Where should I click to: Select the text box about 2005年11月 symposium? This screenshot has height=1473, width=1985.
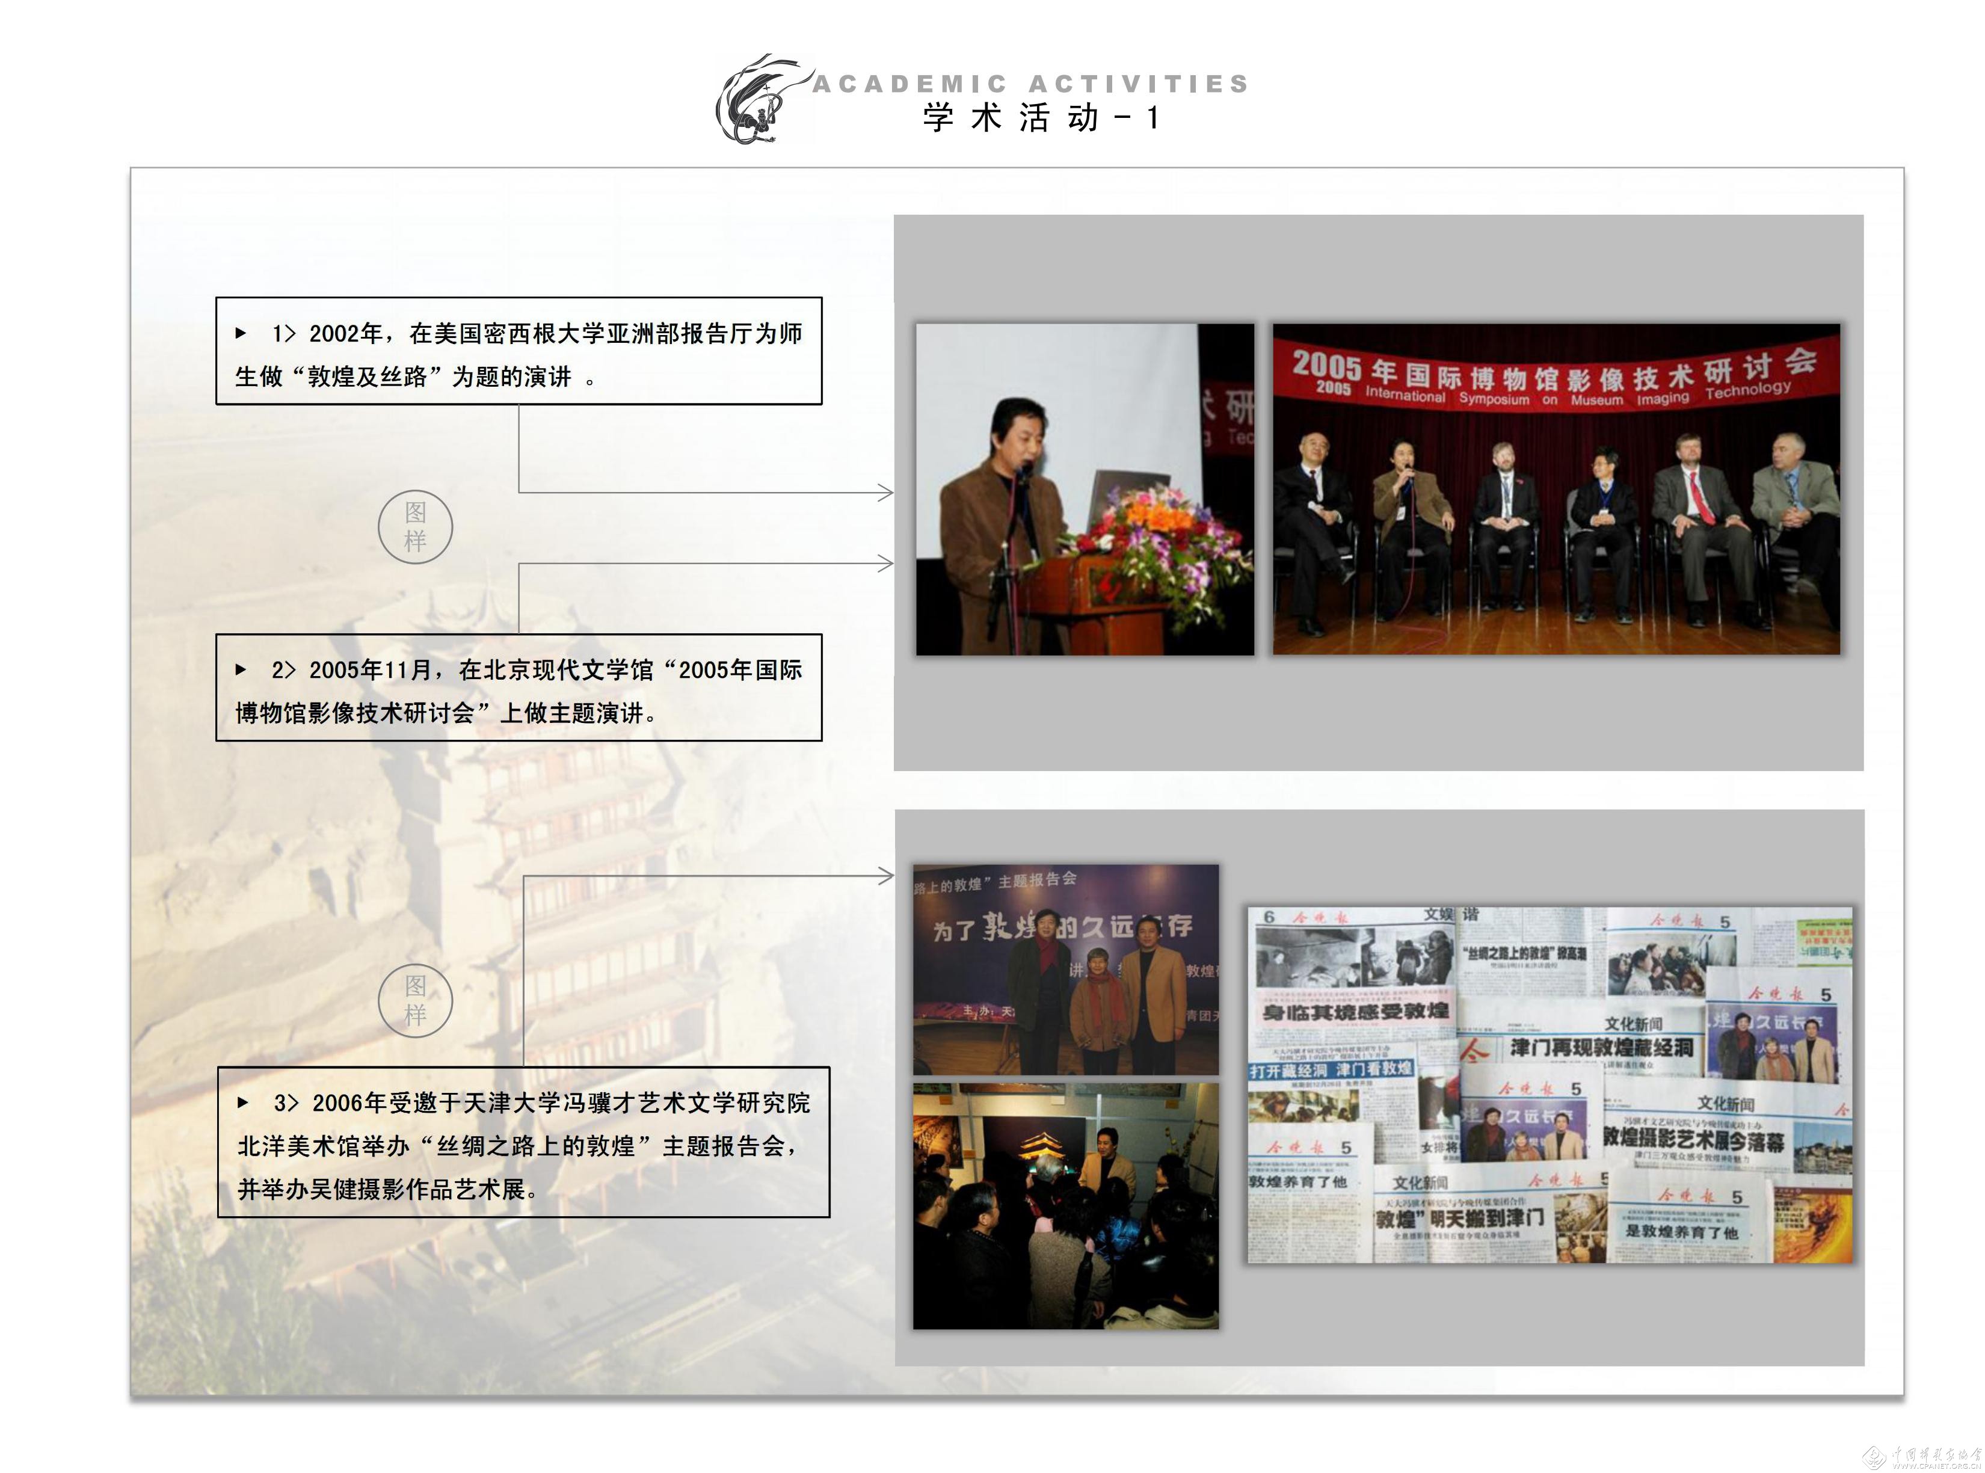click(x=519, y=687)
